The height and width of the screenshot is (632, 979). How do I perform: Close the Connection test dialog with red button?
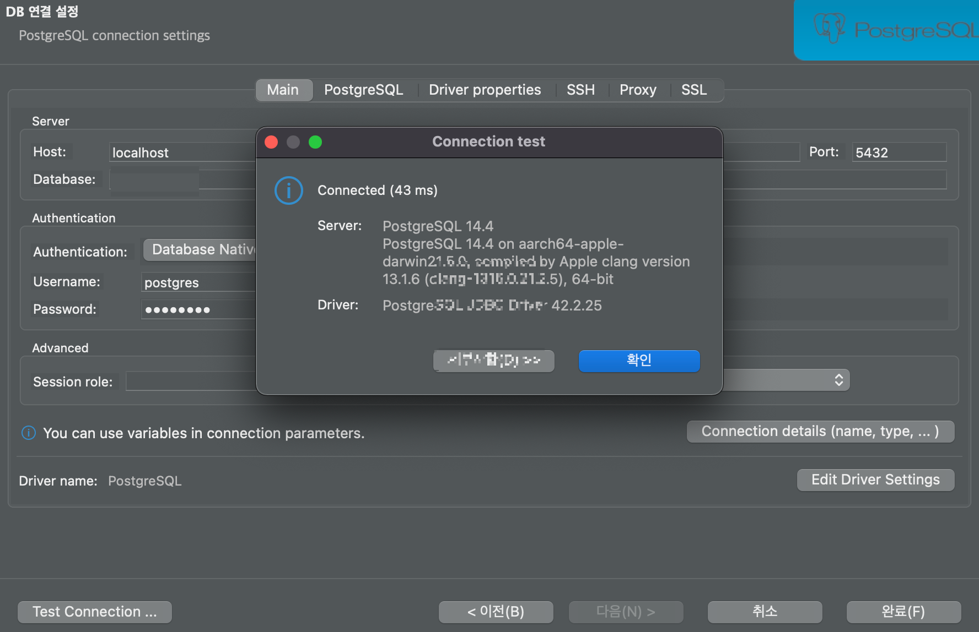(271, 142)
